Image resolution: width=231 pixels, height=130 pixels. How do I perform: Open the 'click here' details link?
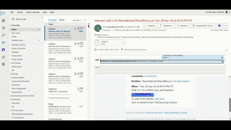tap(159, 99)
